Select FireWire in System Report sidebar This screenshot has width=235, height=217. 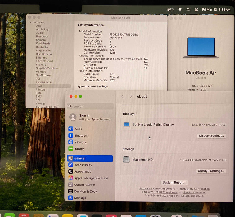tap(41, 65)
